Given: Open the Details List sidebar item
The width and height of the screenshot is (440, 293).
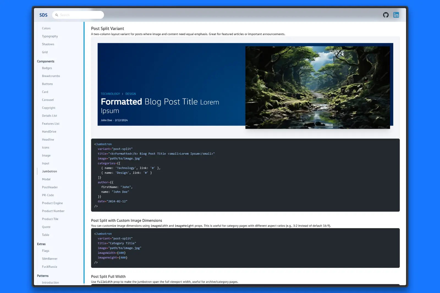Looking at the screenshot, I should [50, 116].
